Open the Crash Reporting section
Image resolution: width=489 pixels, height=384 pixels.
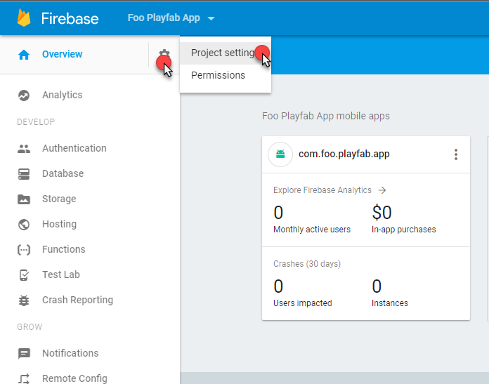(77, 300)
